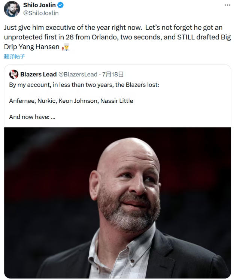The image size is (236, 280).
Task: Click the @ShiloJoslin handle
Action: click(x=41, y=13)
